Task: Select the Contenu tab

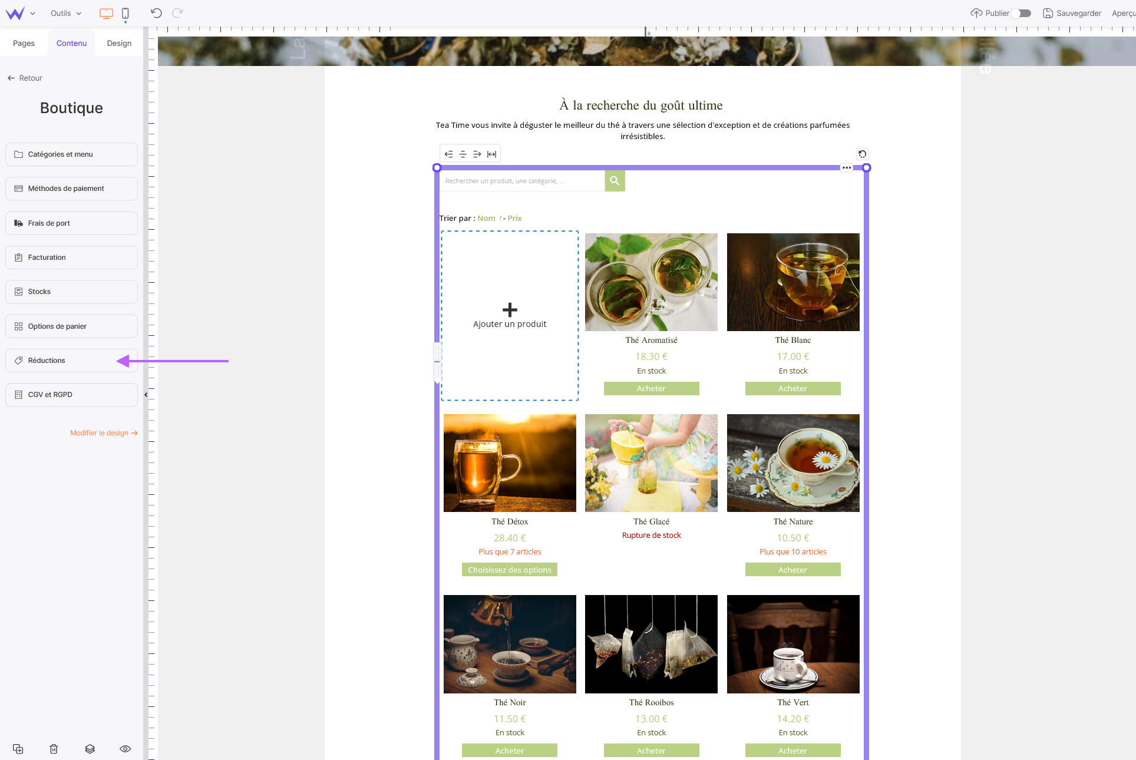Action: click(x=72, y=43)
